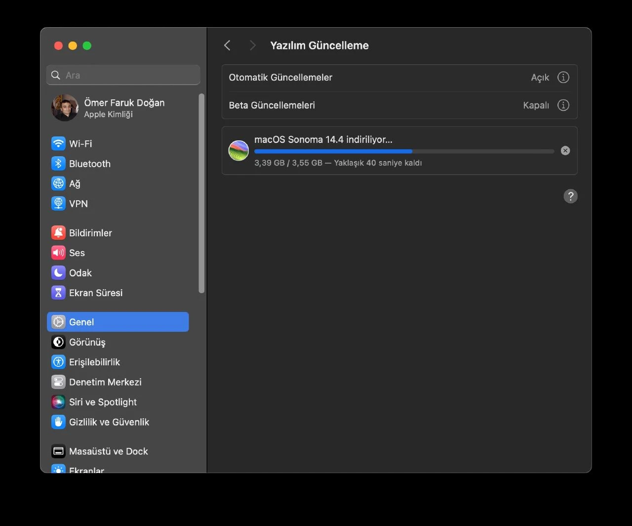Click the forward navigation chevron
Viewport: 632px width, 526px height.
pos(252,45)
